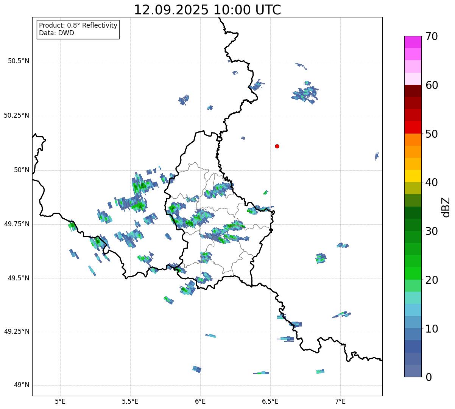Click the turquoise colorbar segment below 20
Viewport: 455px width, 409px height.
pos(413,298)
